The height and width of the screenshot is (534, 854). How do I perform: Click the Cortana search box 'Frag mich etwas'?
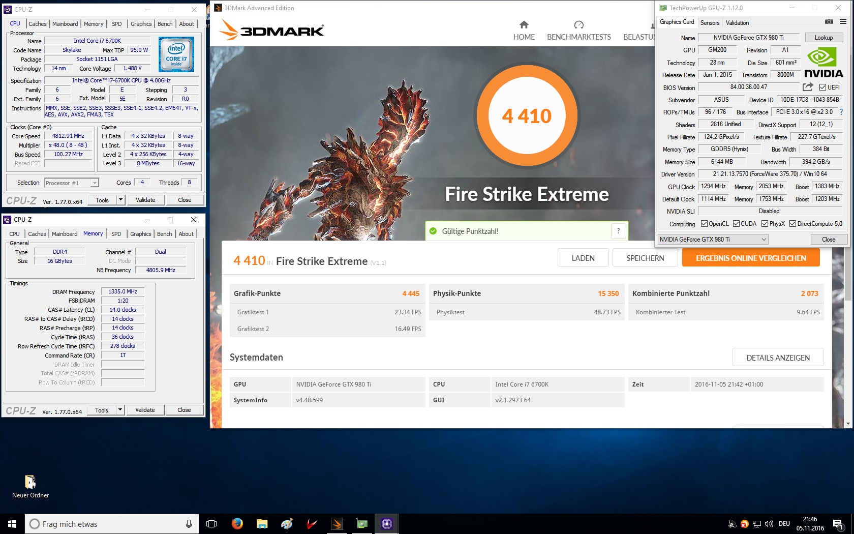tap(111, 524)
